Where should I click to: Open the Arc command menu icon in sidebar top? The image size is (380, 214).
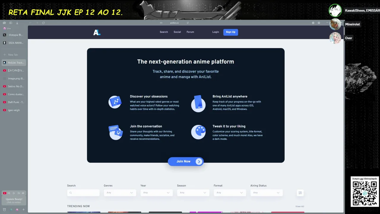[x=4, y=23]
